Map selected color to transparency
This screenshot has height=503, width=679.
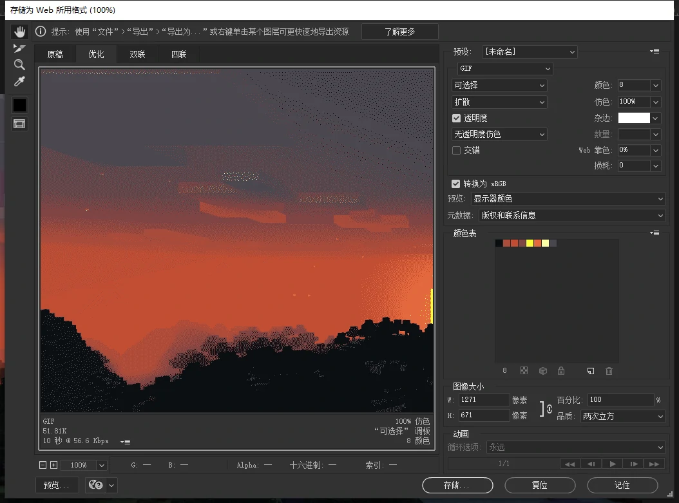point(524,370)
